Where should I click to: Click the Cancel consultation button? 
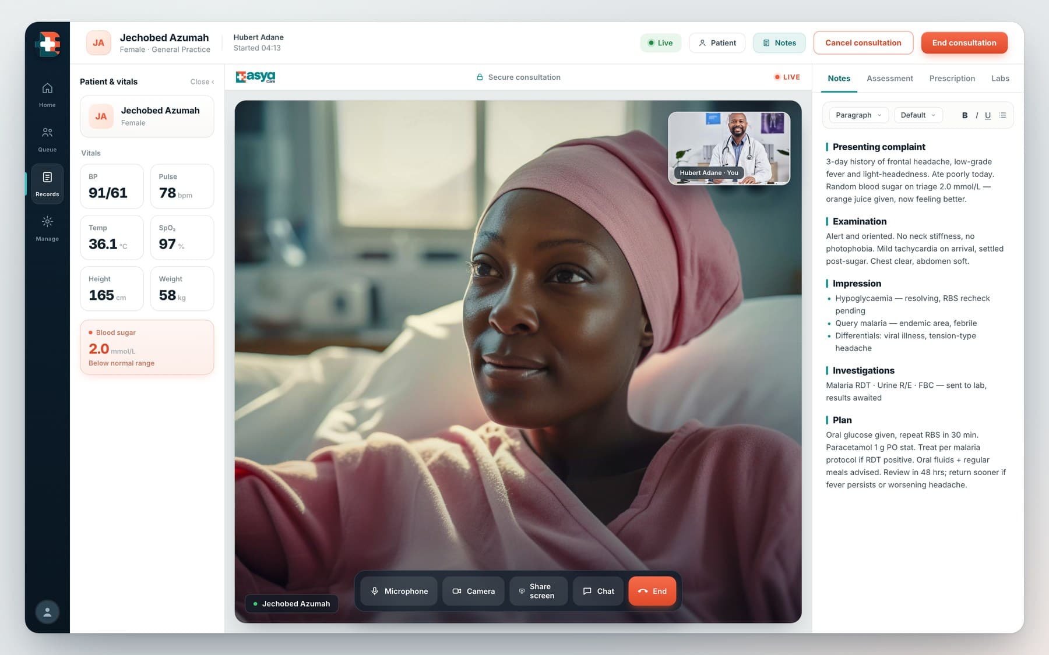click(863, 43)
